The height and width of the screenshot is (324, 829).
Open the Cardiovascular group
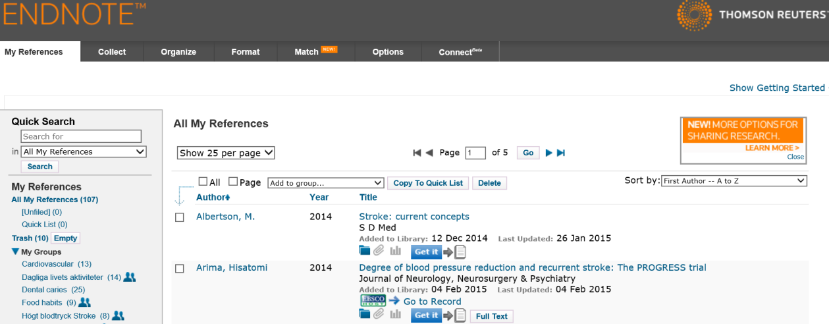tap(57, 264)
